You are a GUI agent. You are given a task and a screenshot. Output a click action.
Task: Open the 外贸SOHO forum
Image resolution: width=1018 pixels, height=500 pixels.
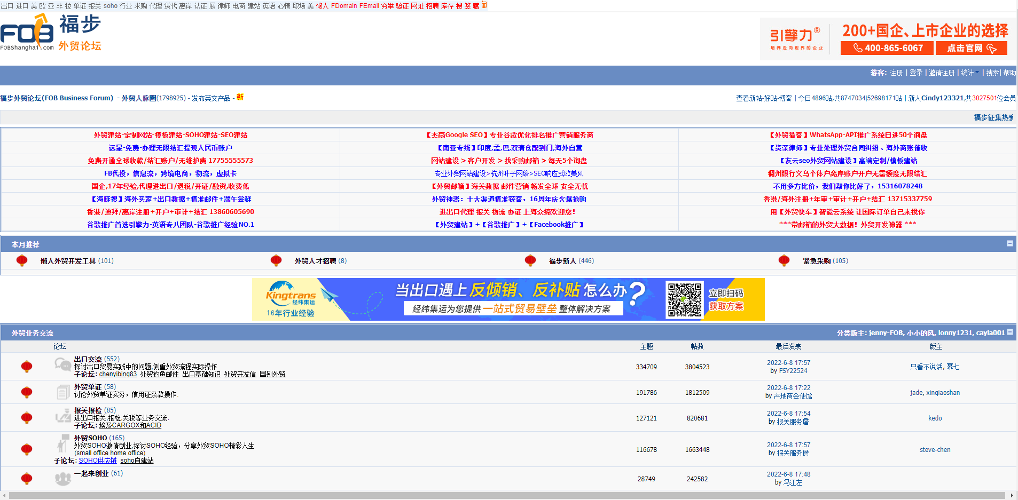[90, 438]
